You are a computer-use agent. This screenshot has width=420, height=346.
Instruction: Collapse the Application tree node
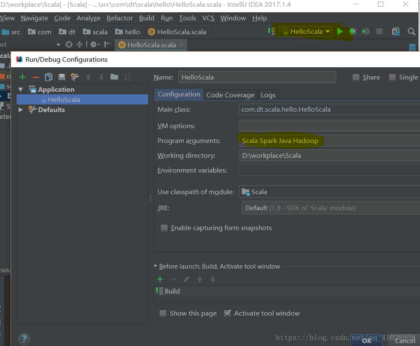pyautogui.click(x=21, y=89)
